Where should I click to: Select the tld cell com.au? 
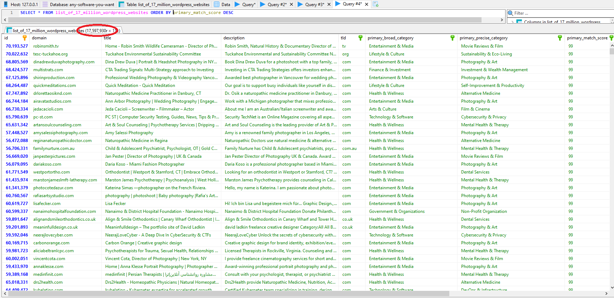click(349, 148)
